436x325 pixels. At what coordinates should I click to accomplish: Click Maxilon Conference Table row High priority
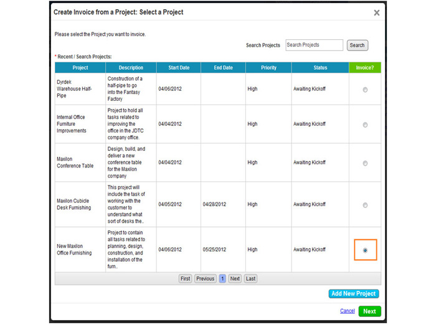(252, 162)
